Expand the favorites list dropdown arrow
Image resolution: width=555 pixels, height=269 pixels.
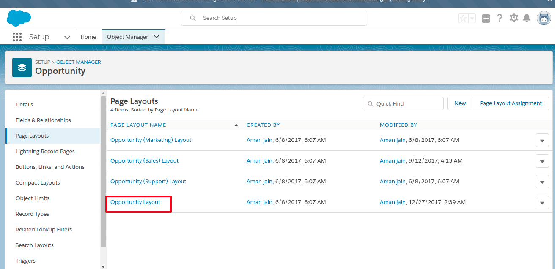[472, 18]
